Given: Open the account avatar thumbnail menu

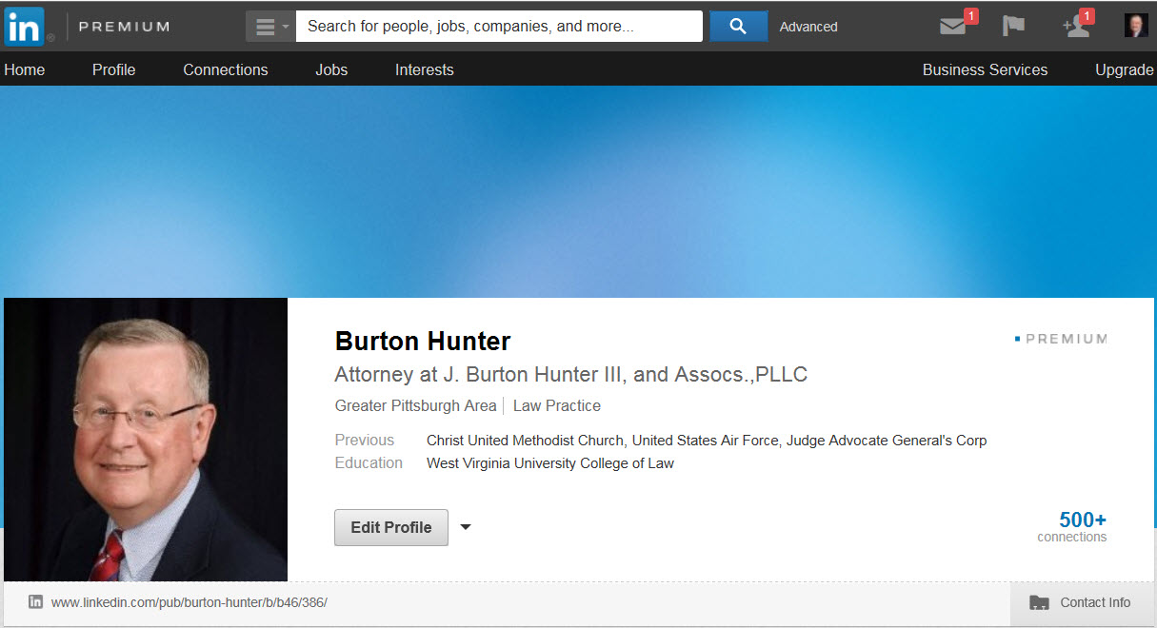Looking at the screenshot, I should click(1136, 26).
